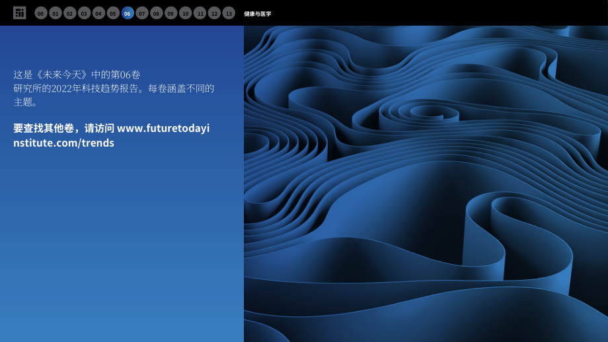608x342 pixels.
Task: Open volume 04 navigation circle
Action: pyautogui.click(x=98, y=13)
